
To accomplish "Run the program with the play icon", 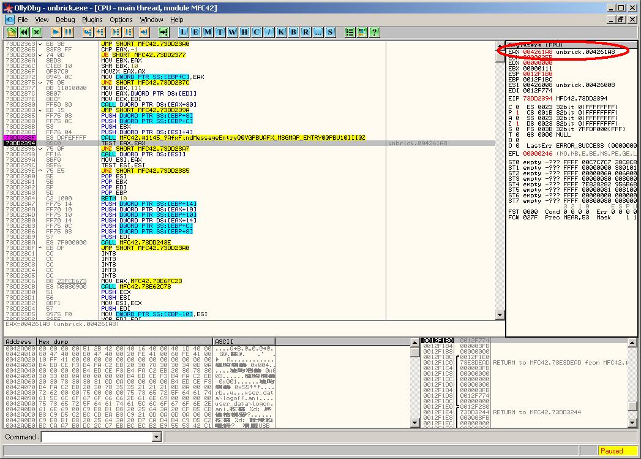I will [x=56, y=32].
